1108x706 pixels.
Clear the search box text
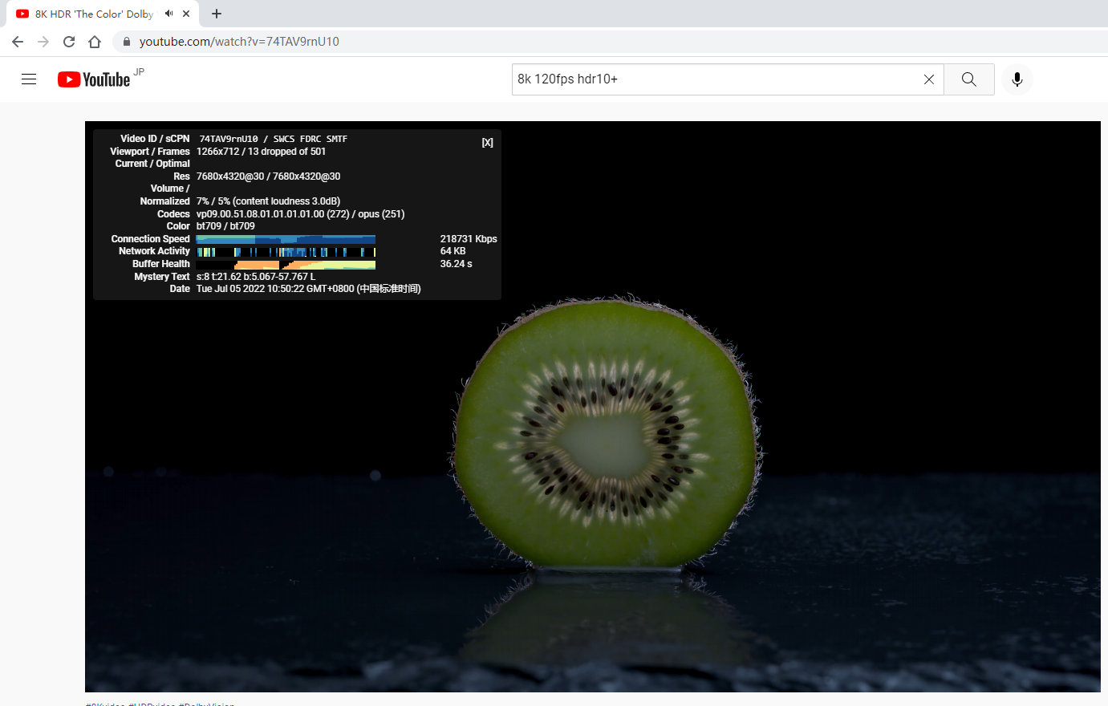(x=928, y=79)
